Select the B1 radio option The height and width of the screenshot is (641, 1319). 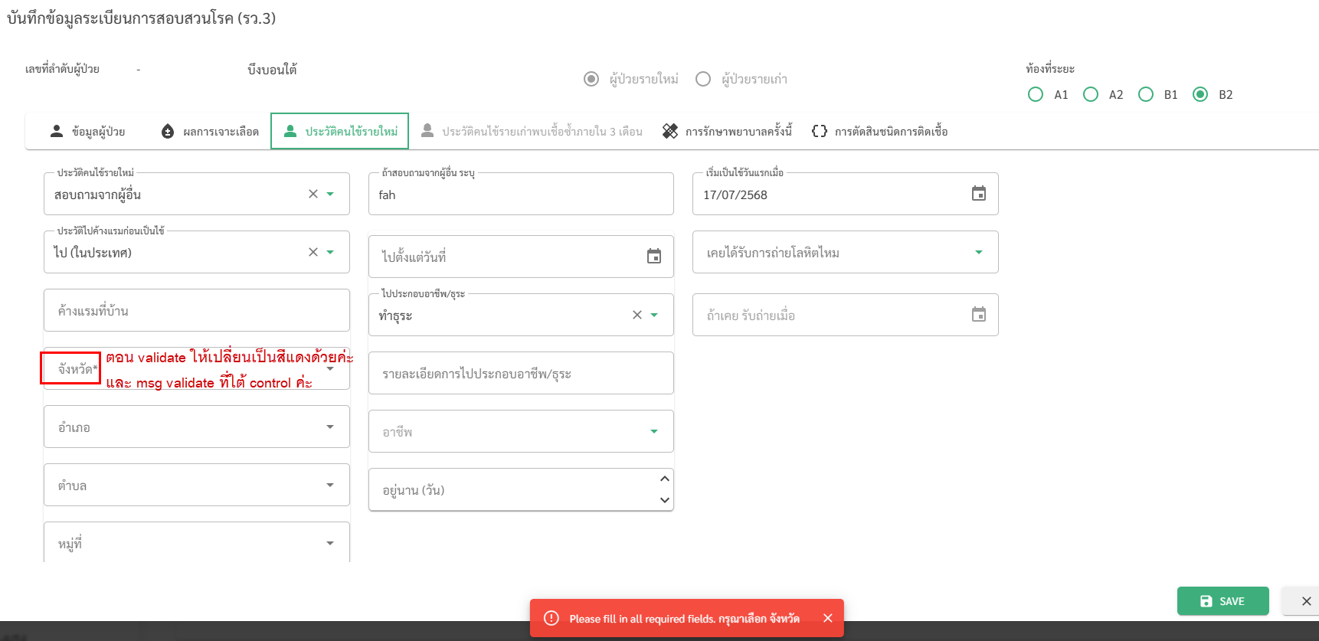click(x=1146, y=94)
